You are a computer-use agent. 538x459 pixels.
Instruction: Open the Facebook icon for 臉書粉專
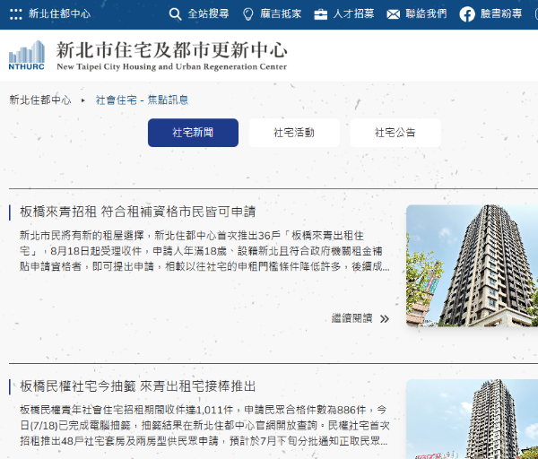pyautogui.click(x=466, y=14)
